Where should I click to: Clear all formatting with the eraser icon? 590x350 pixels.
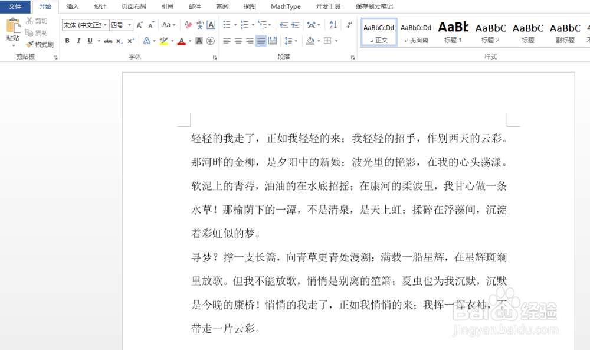click(x=188, y=25)
